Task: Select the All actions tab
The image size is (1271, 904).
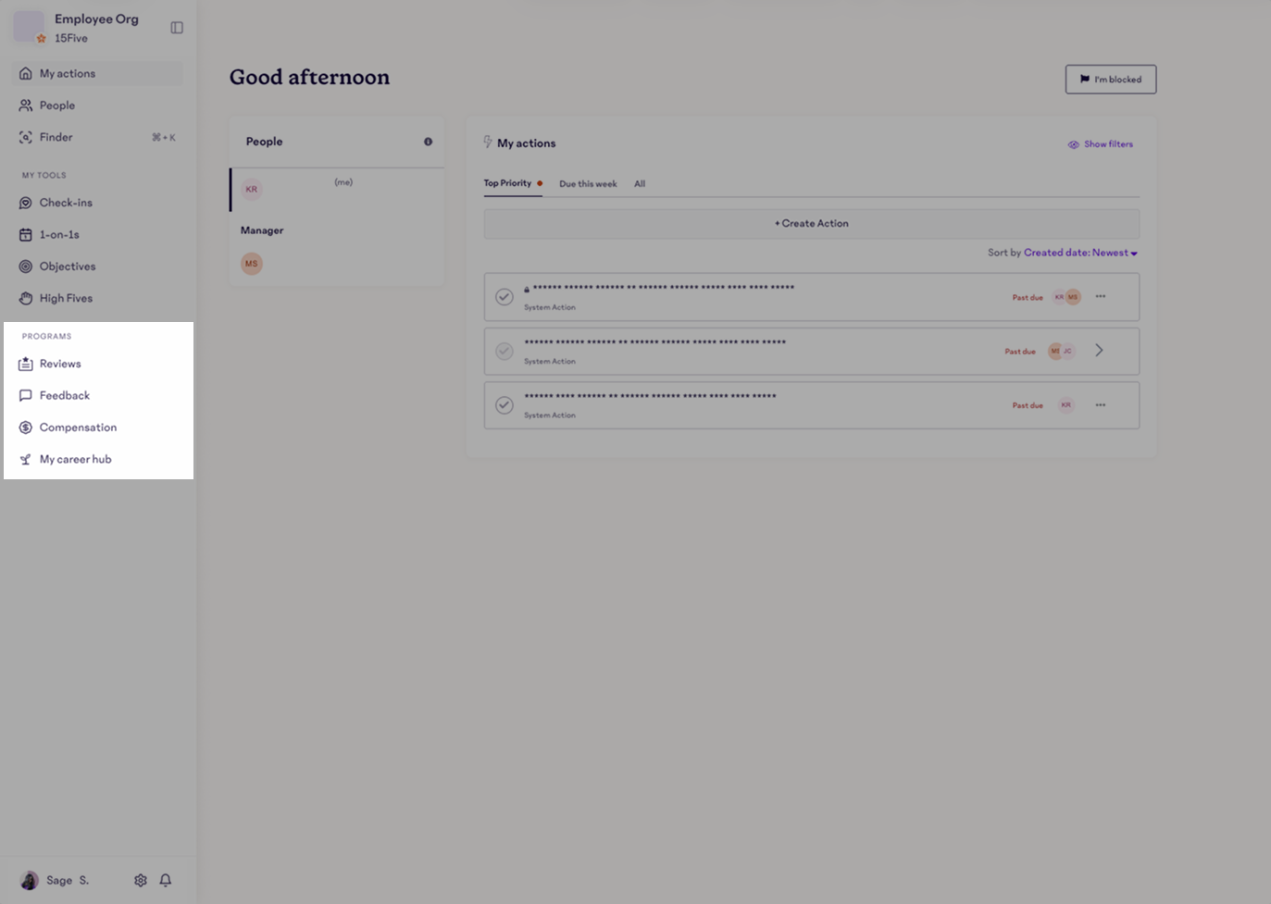Action: tap(639, 183)
